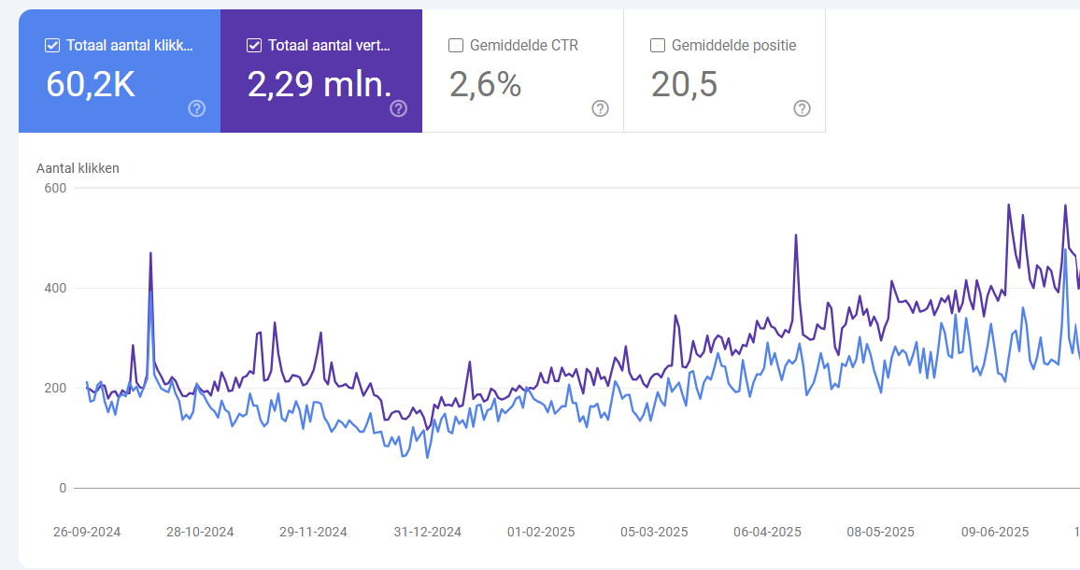Open the help icon on the purple impressions card
Screen dimensions: 1080x570
(398, 108)
